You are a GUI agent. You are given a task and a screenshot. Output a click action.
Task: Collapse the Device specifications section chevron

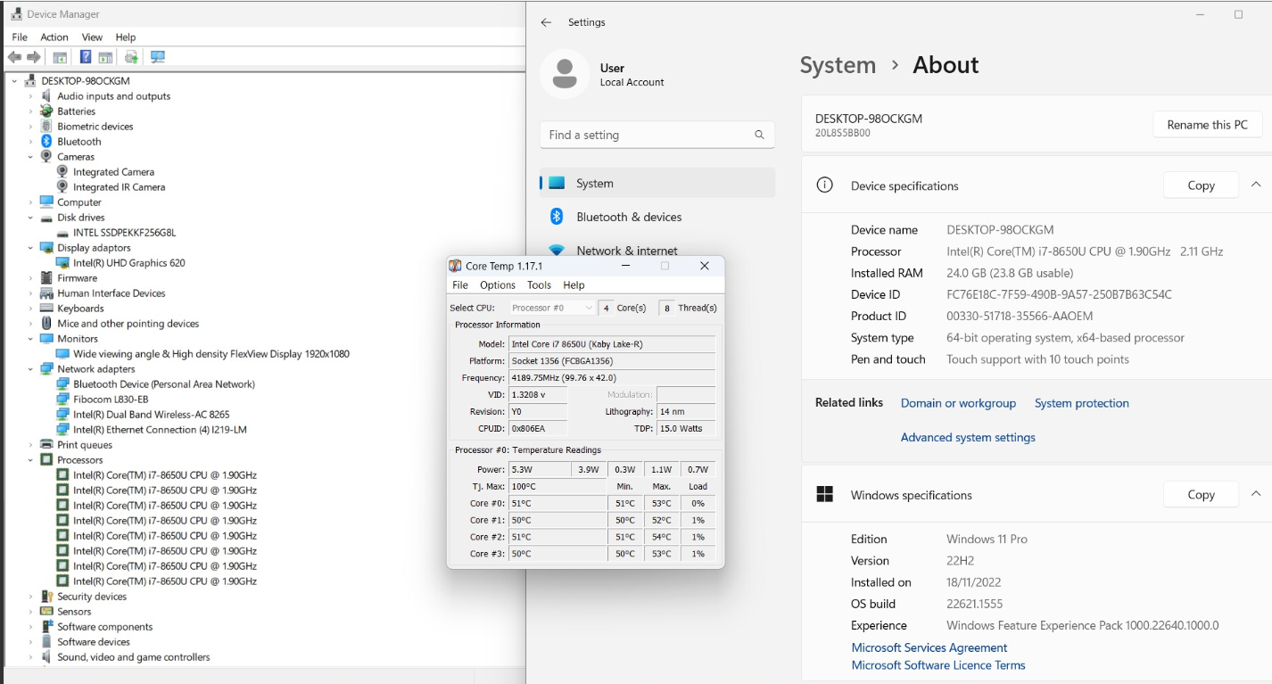[x=1256, y=185]
